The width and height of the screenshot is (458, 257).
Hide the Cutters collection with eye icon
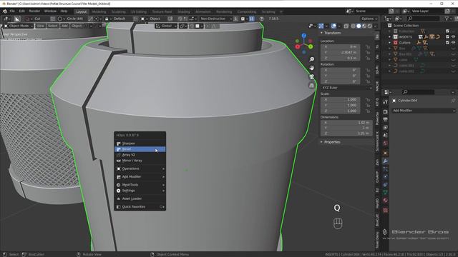point(453,43)
